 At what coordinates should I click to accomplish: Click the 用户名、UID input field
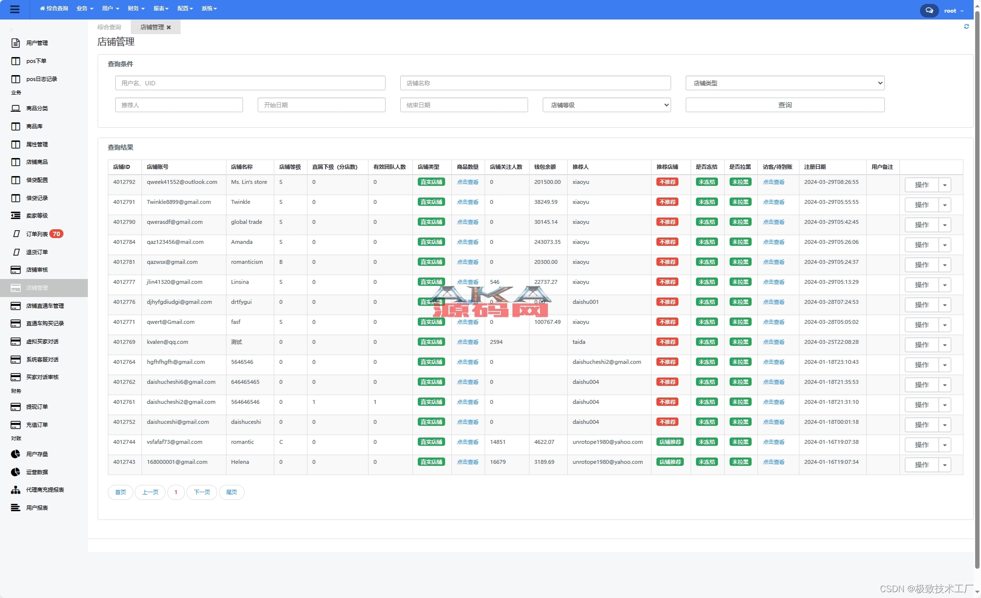tap(250, 83)
